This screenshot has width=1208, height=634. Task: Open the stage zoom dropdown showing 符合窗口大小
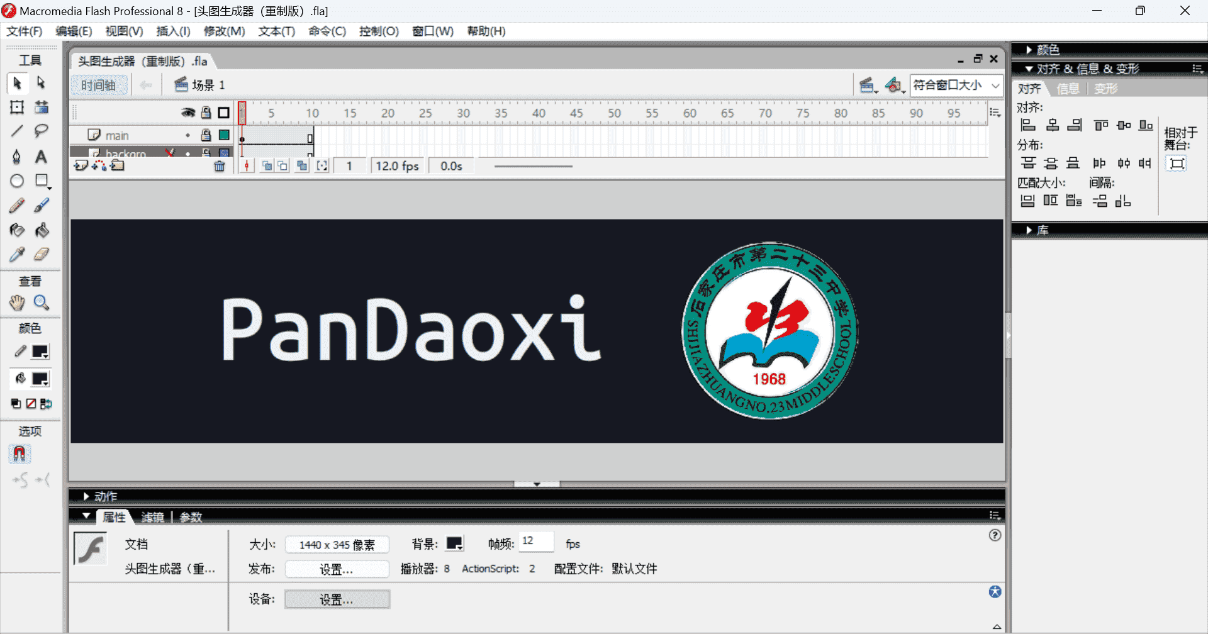click(956, 86)
